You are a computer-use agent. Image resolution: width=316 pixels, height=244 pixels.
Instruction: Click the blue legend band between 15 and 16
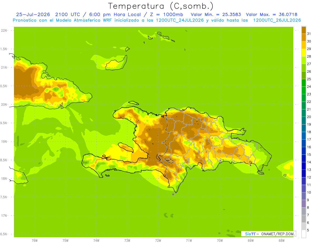304,151
